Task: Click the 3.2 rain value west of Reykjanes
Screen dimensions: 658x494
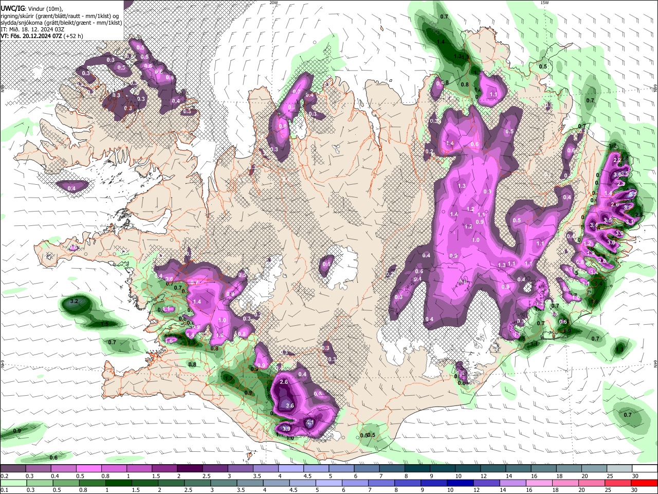Action: coord(74,301)
